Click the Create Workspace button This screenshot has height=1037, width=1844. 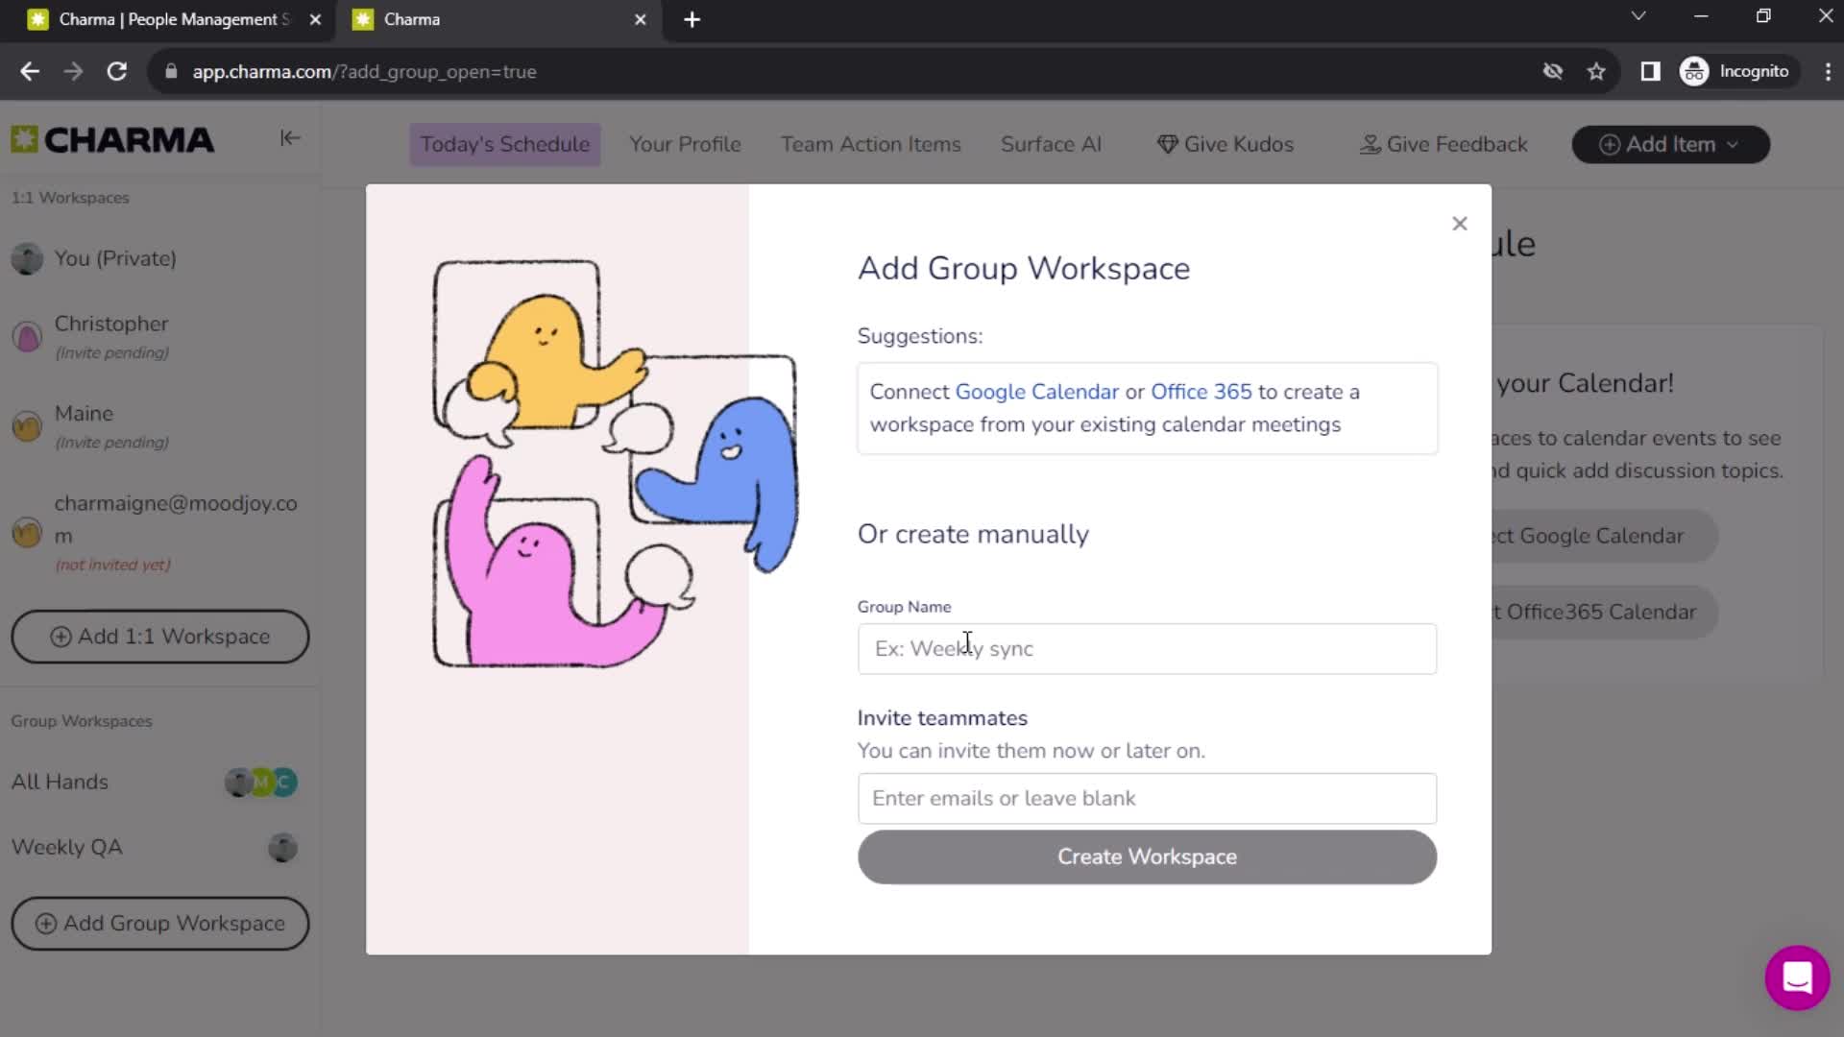tap(1147, 856)
